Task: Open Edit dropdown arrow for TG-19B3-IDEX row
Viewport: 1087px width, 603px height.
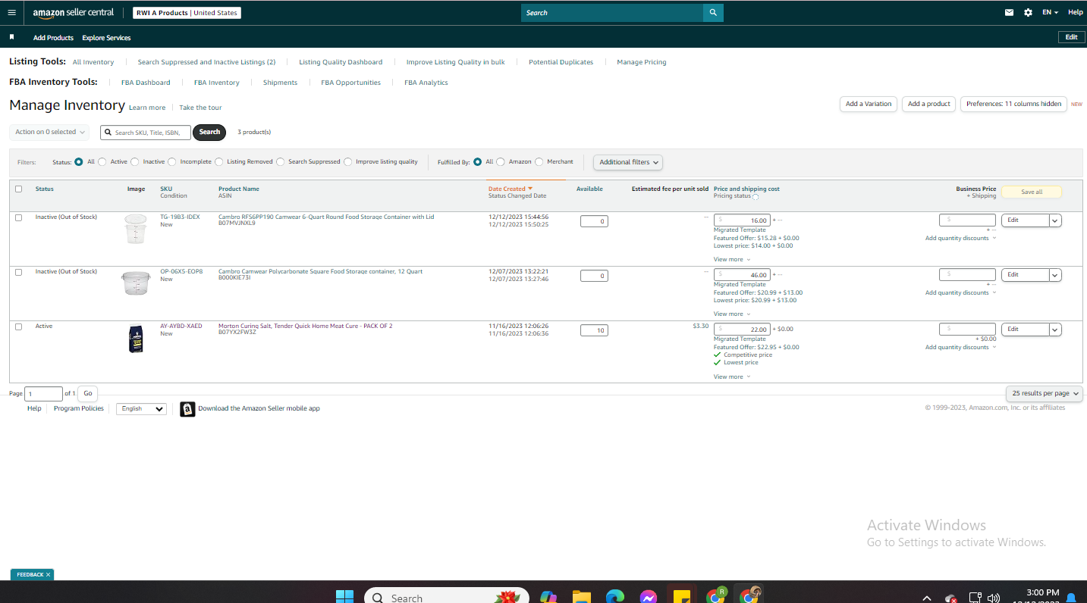Action: click(x=1055, y=220)
